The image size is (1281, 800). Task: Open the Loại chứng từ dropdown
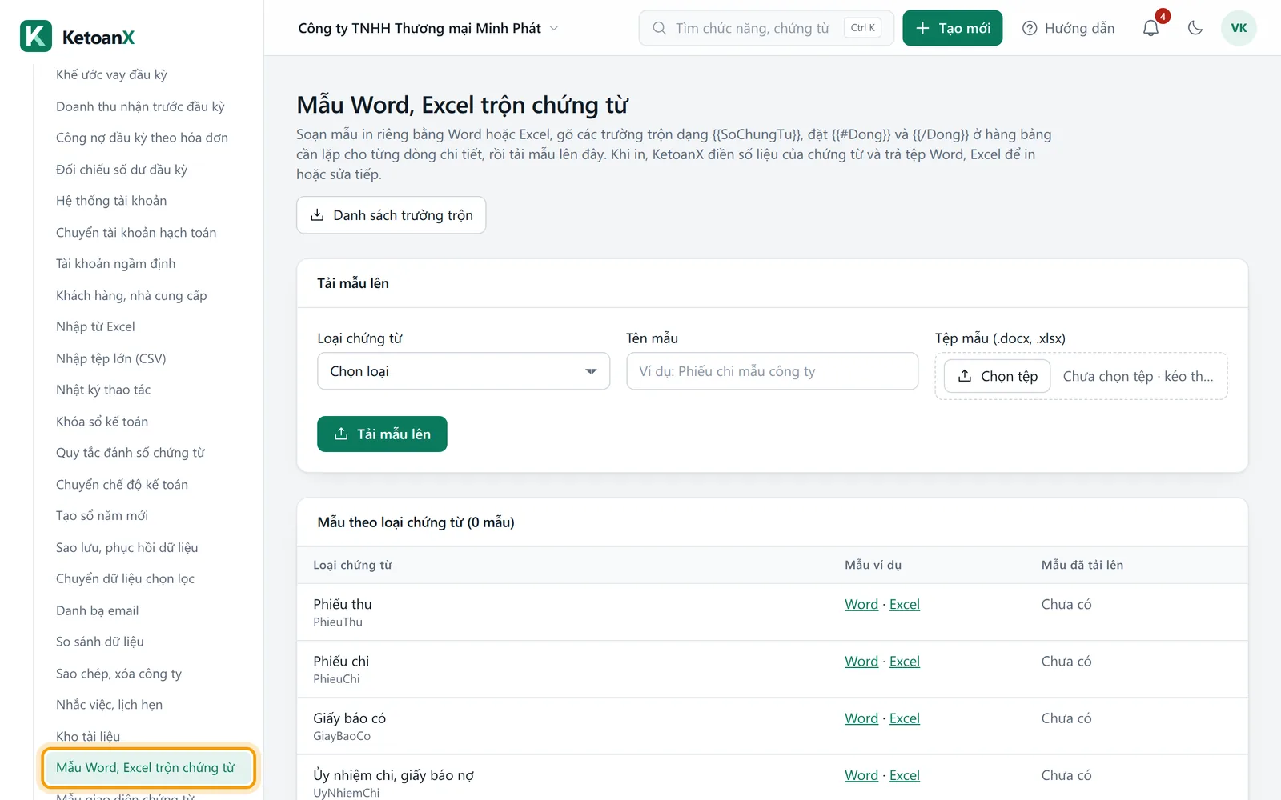[464, 371]
